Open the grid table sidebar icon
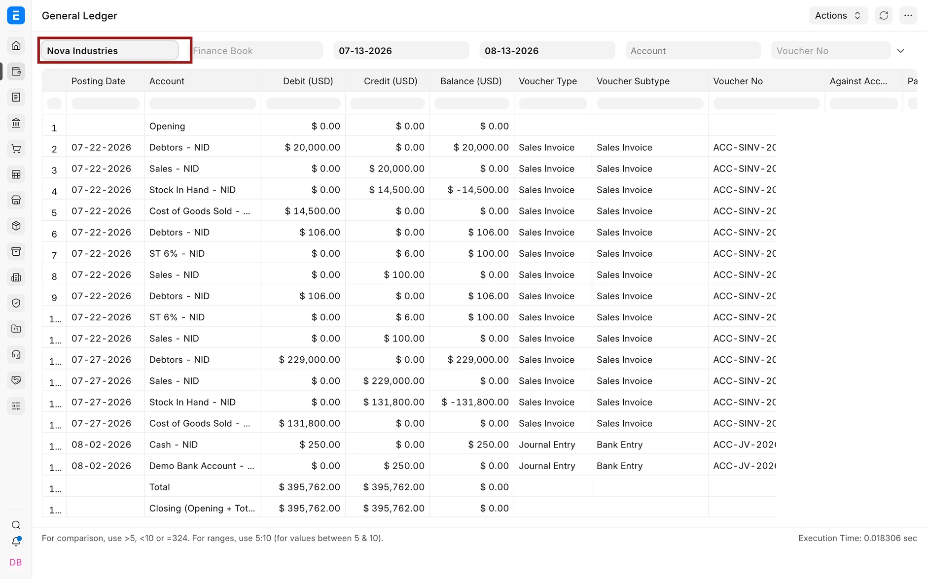 pyautogui.click(x=16, y=174)
